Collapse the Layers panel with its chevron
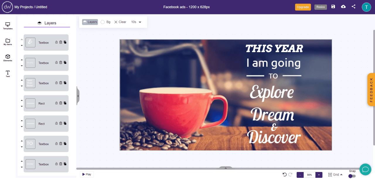 78,96
